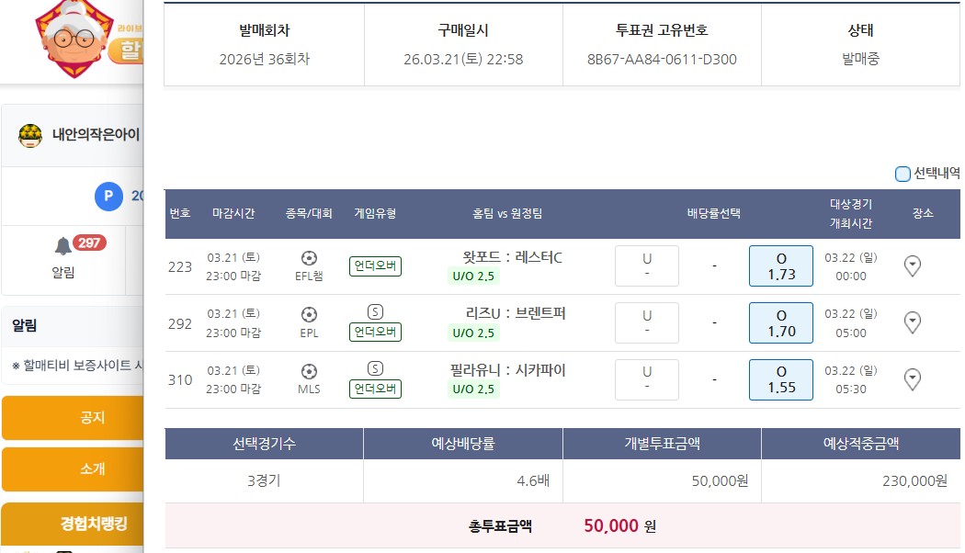Click the soccer ball icon for MLS
965x553 pixels.
pos(309,371)
